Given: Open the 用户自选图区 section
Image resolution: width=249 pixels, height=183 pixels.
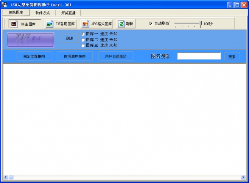Looking at the screenshot, I should pyautogui.click(x=116, y=57).
